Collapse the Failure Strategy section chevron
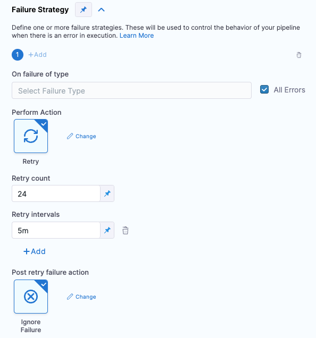The width and height of the screenshot is (316, 338). [x=101, y=10]
